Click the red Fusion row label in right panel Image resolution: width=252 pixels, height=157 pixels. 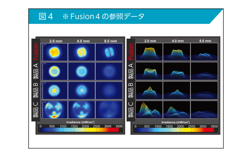(131, 51)
